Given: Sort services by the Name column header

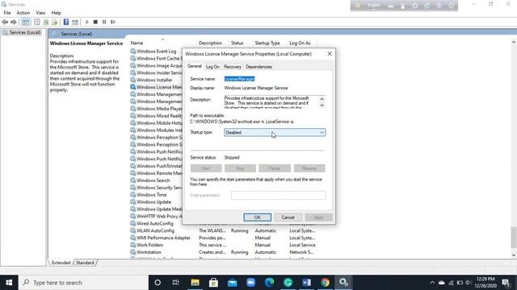Looking at the screenshot, I should coord(137,43).
